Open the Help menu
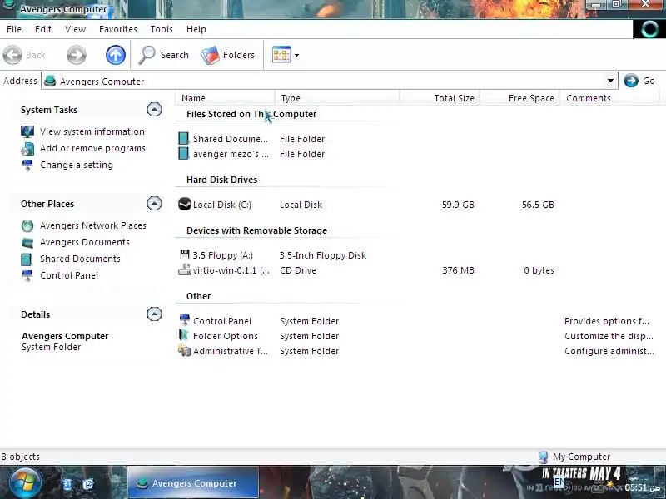This screenshot has width=666, height=499. (x=196, y=29)
